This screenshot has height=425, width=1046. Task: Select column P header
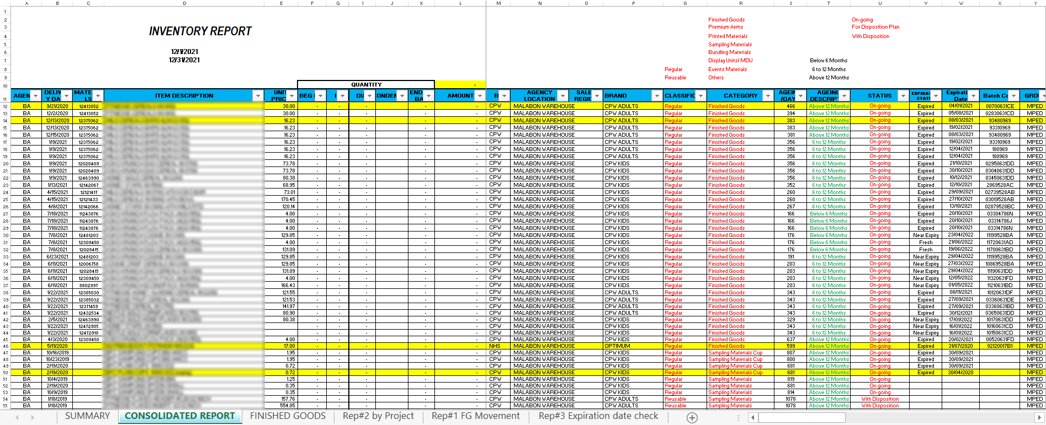tap(633, 3)
